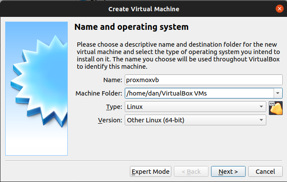The height and width of the screenshot is (182, 287).
Task: Switch to Expert Mode
Action: [x=151, y=172]
